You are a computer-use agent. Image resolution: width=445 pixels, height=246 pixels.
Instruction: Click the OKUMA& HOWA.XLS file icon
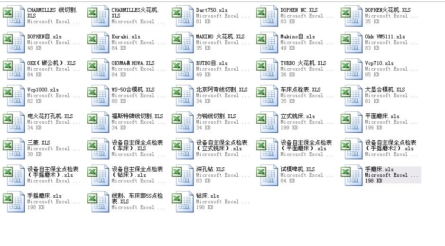pyautogui.click(x=98, y=69)
